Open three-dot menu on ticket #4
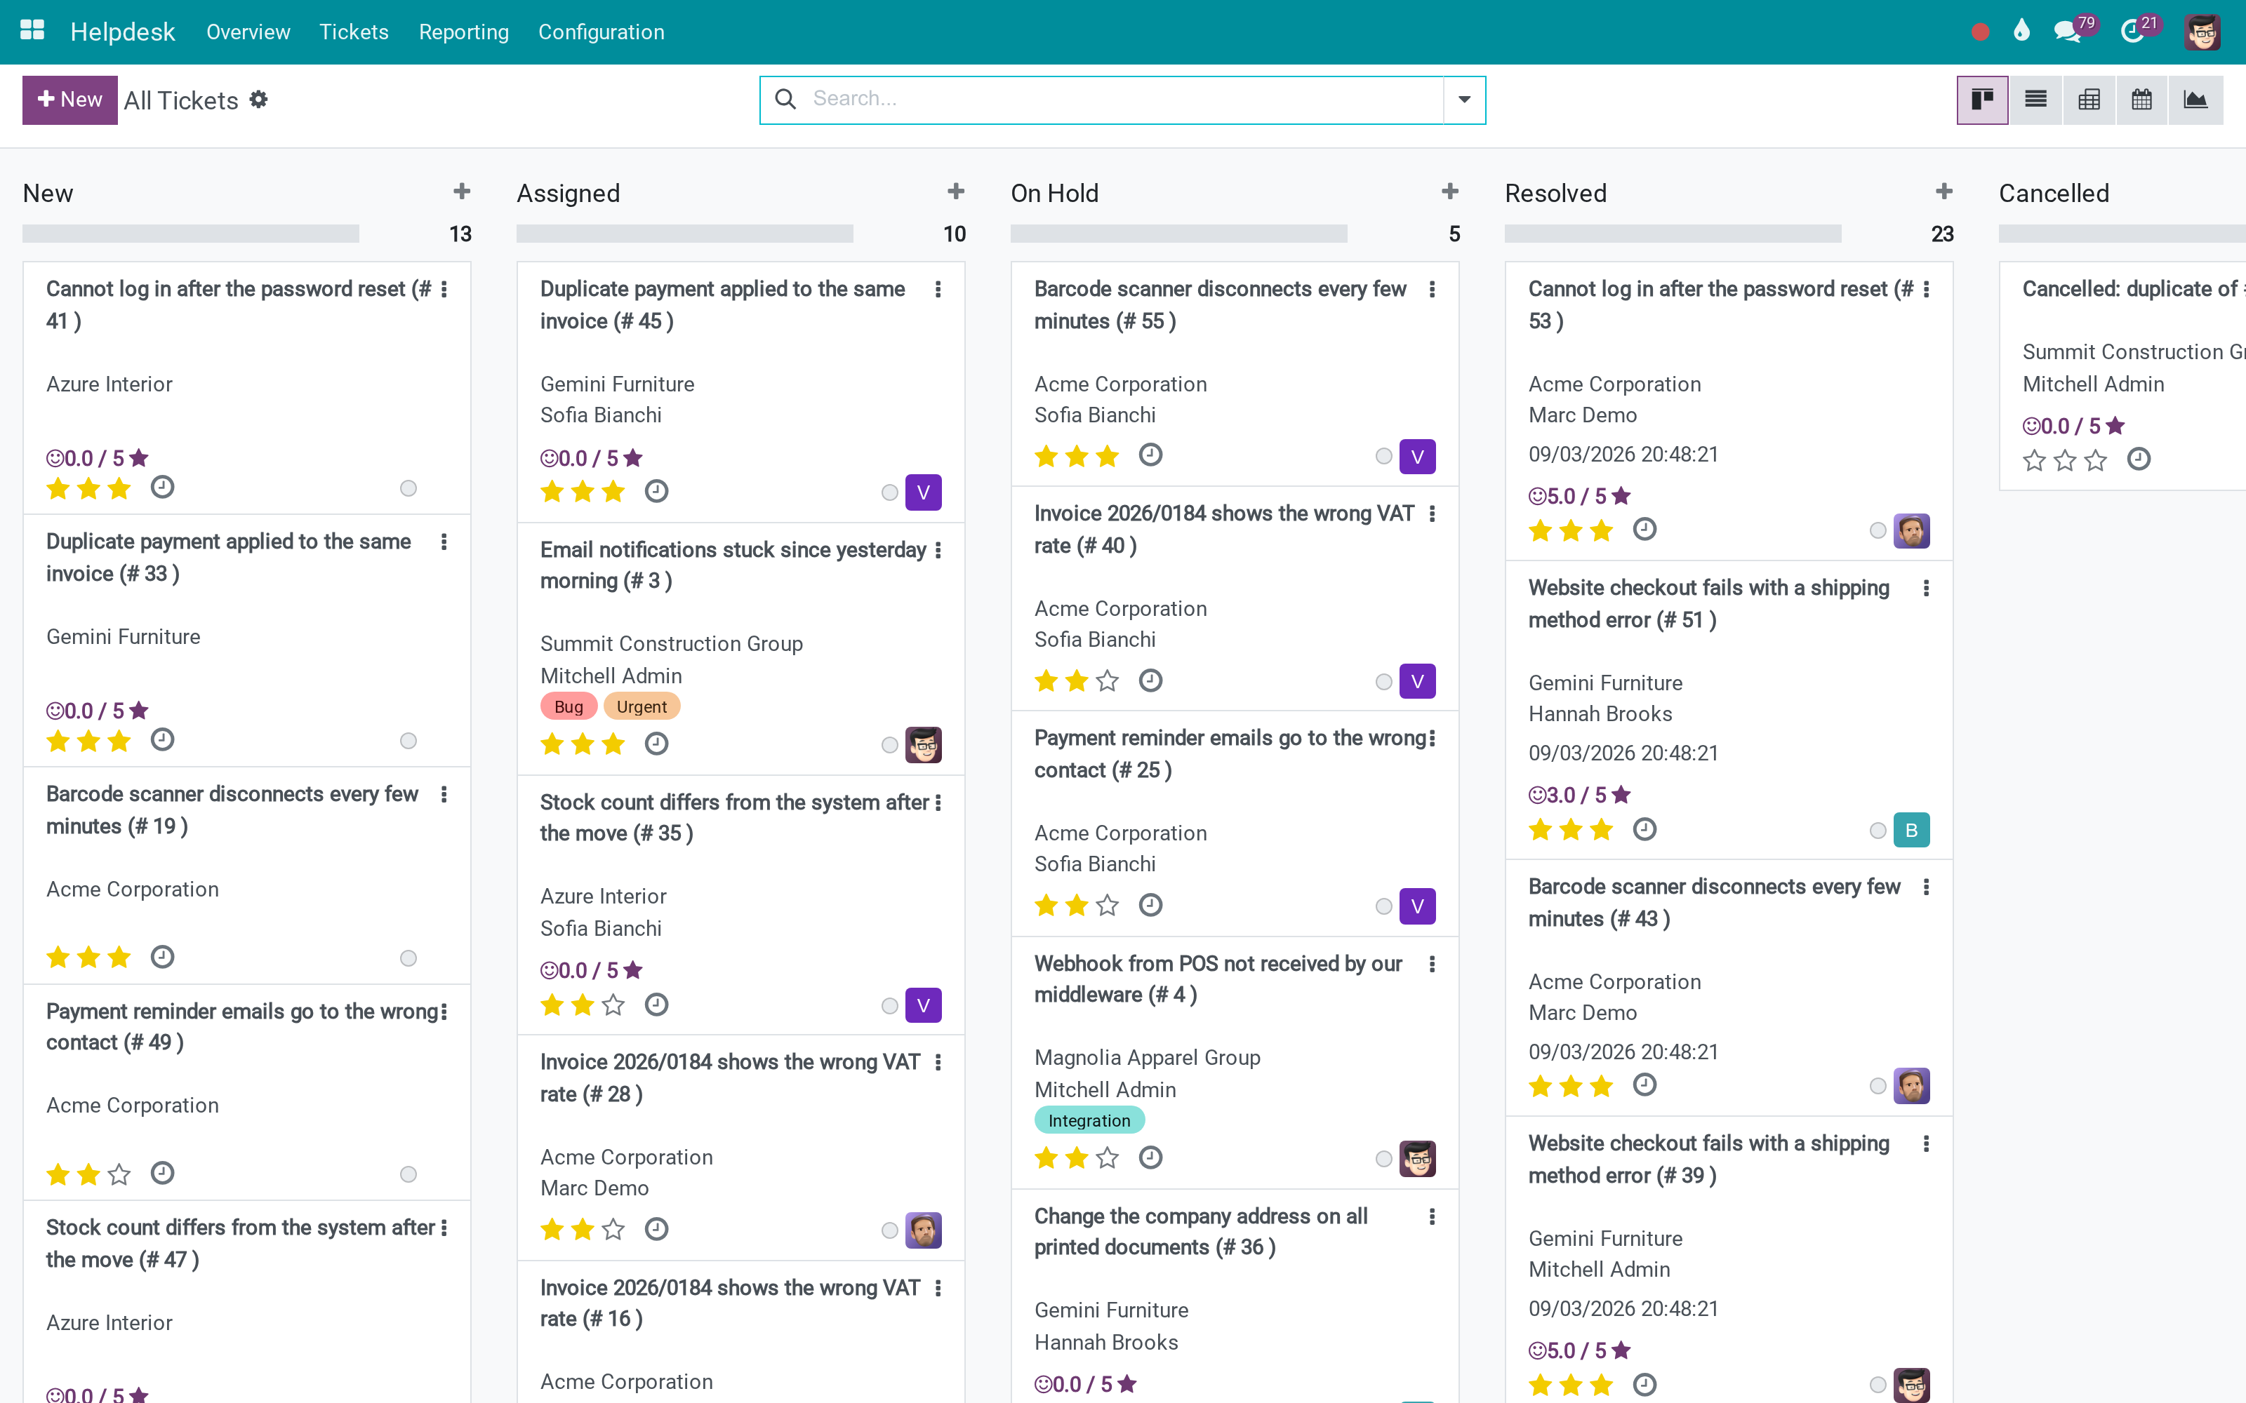Screen dimensions: 2246x1403 click(1432, 964)
